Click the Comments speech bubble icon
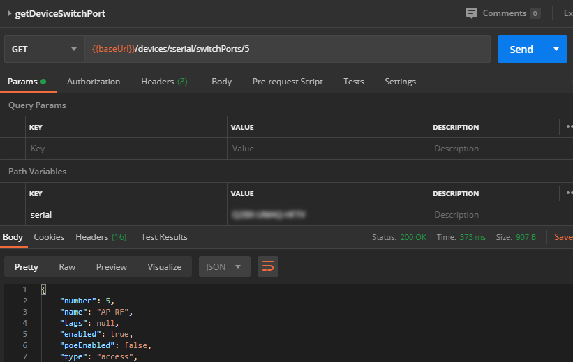The width and height of the screenshot is (573, 362). tap(472, 13)
